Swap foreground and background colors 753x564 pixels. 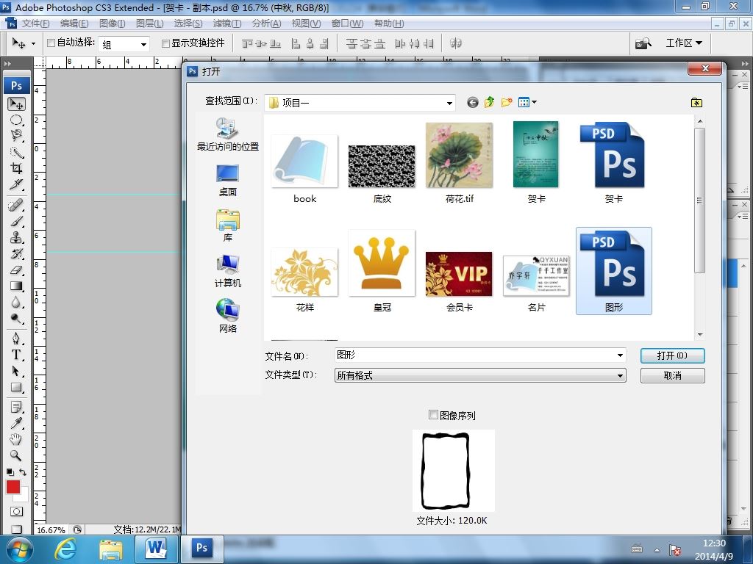point(23,472)
